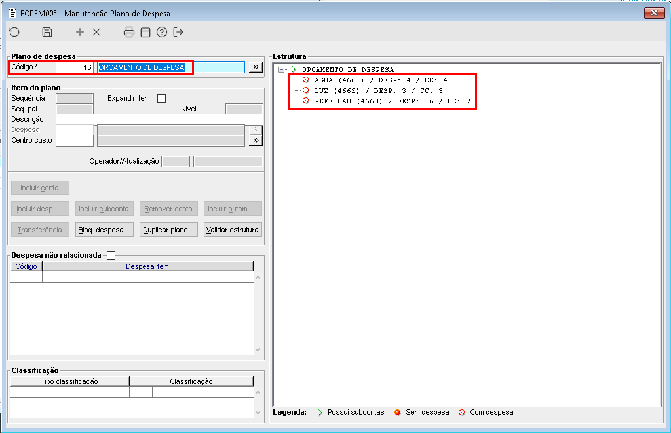Click the Centro custo code field

(x=75, y=141)
